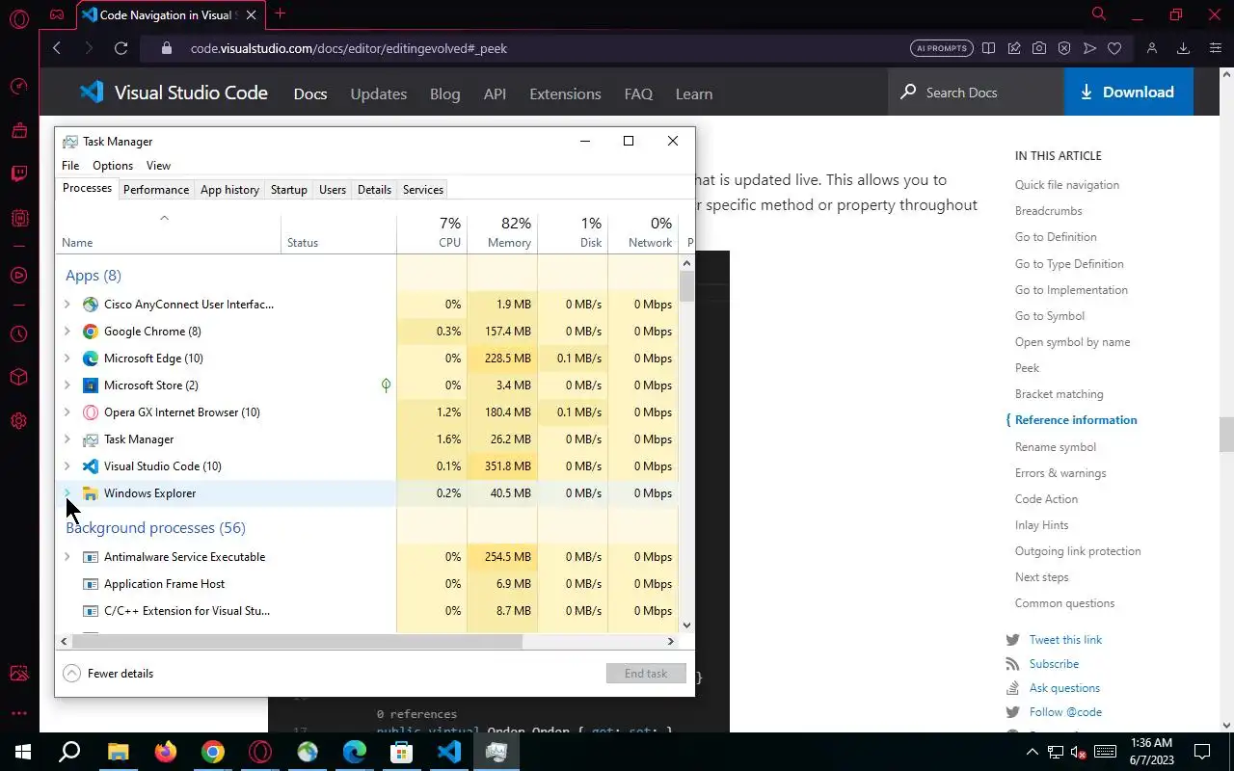Open Extensions link in VS Code site nav

[x=565, y=93]
